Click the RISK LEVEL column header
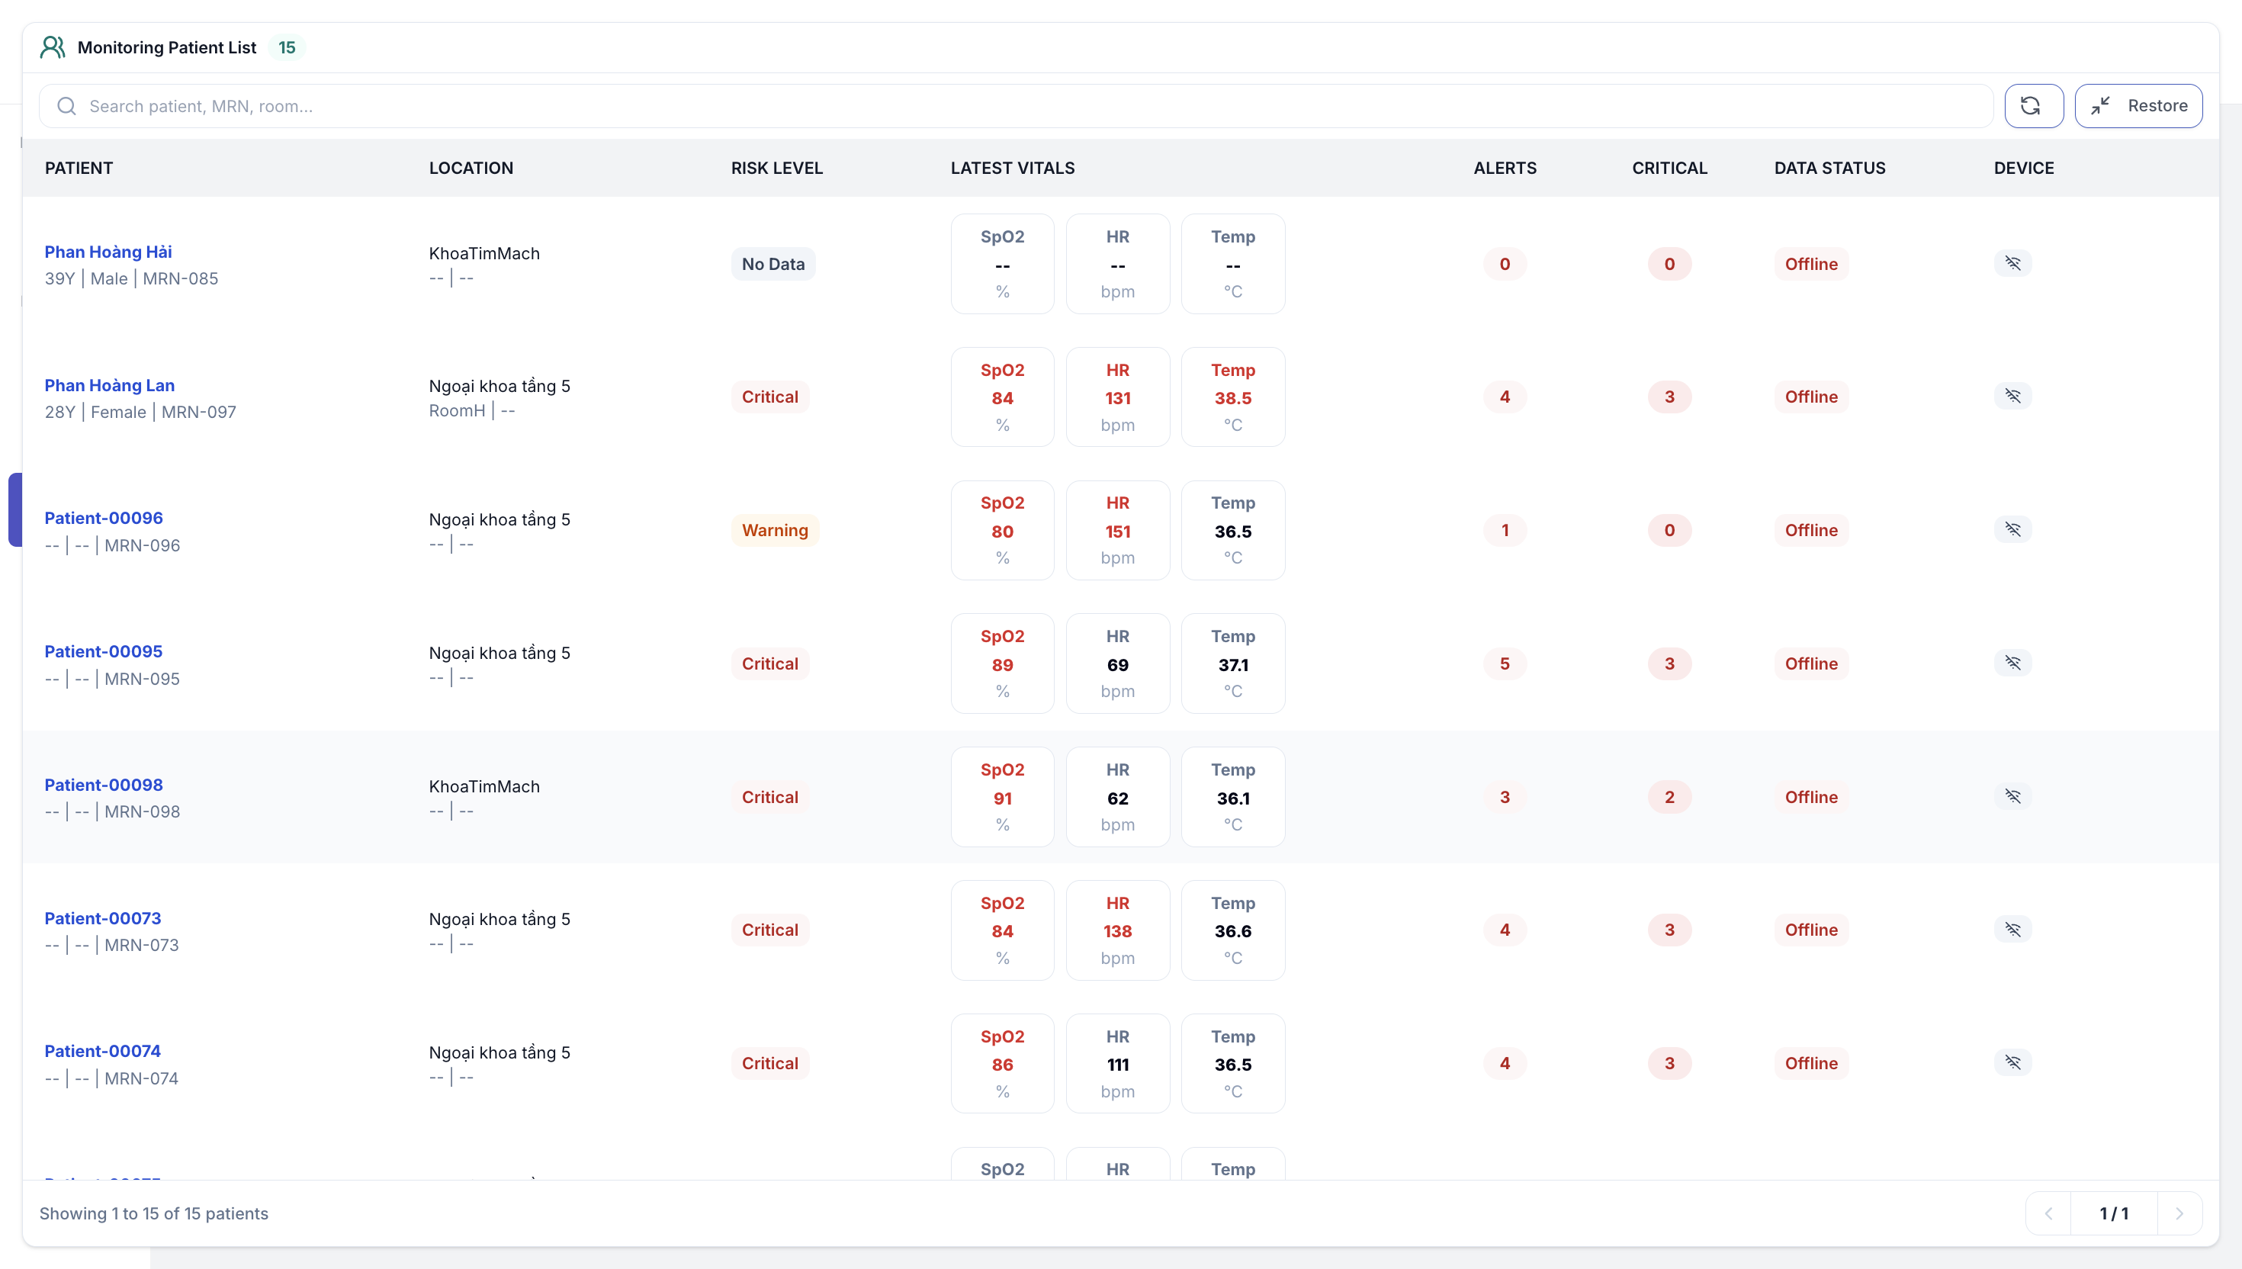The width and height of the screenshot is (2242, 1269). [x=776, y=167]
